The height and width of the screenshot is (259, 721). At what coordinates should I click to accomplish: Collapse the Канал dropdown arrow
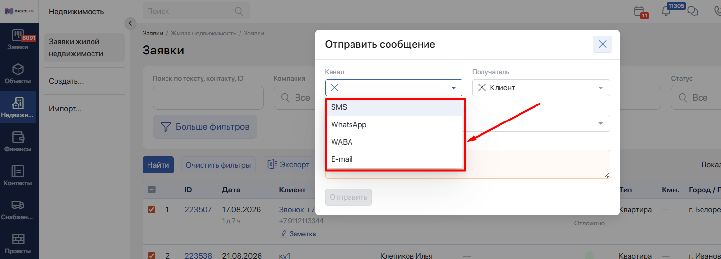coord(454,88)
